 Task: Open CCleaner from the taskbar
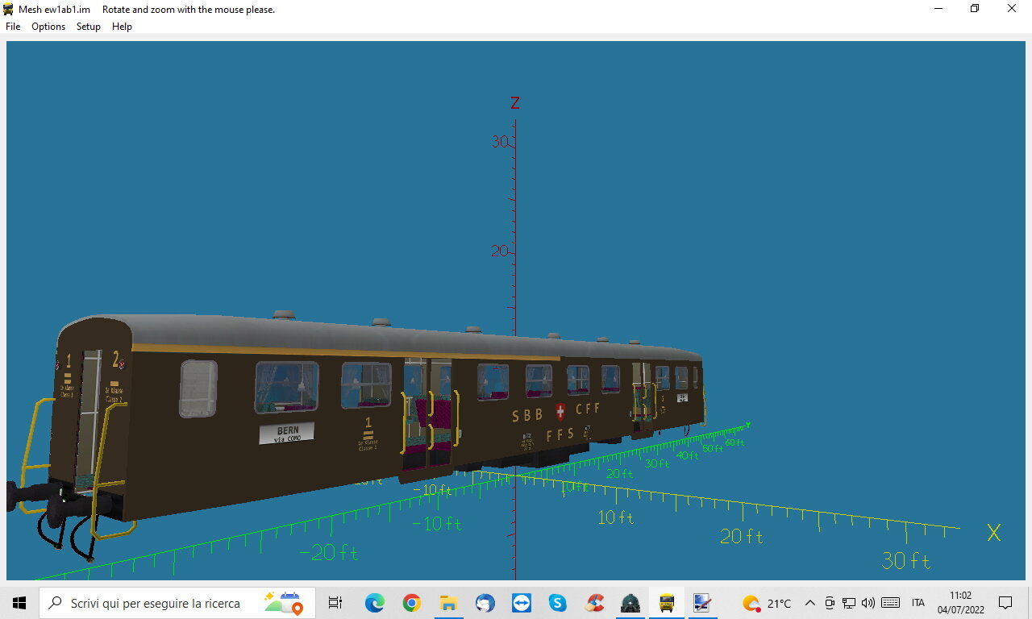pyautogui.click(x=595, y=603)
